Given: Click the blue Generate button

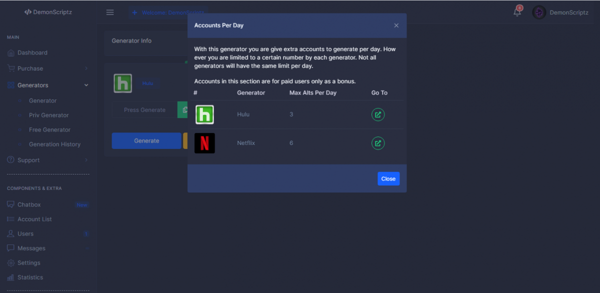Looking at the screenshot, I should tap(146, 141).
